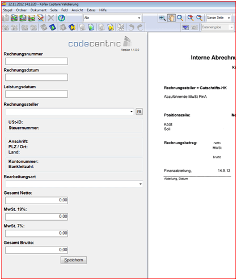Open the Dokument menu

pyautogui.click(x=39, y=10)
